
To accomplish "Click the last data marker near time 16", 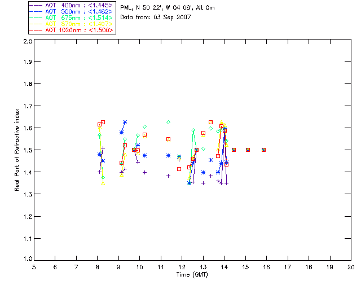I will (264, 150).
